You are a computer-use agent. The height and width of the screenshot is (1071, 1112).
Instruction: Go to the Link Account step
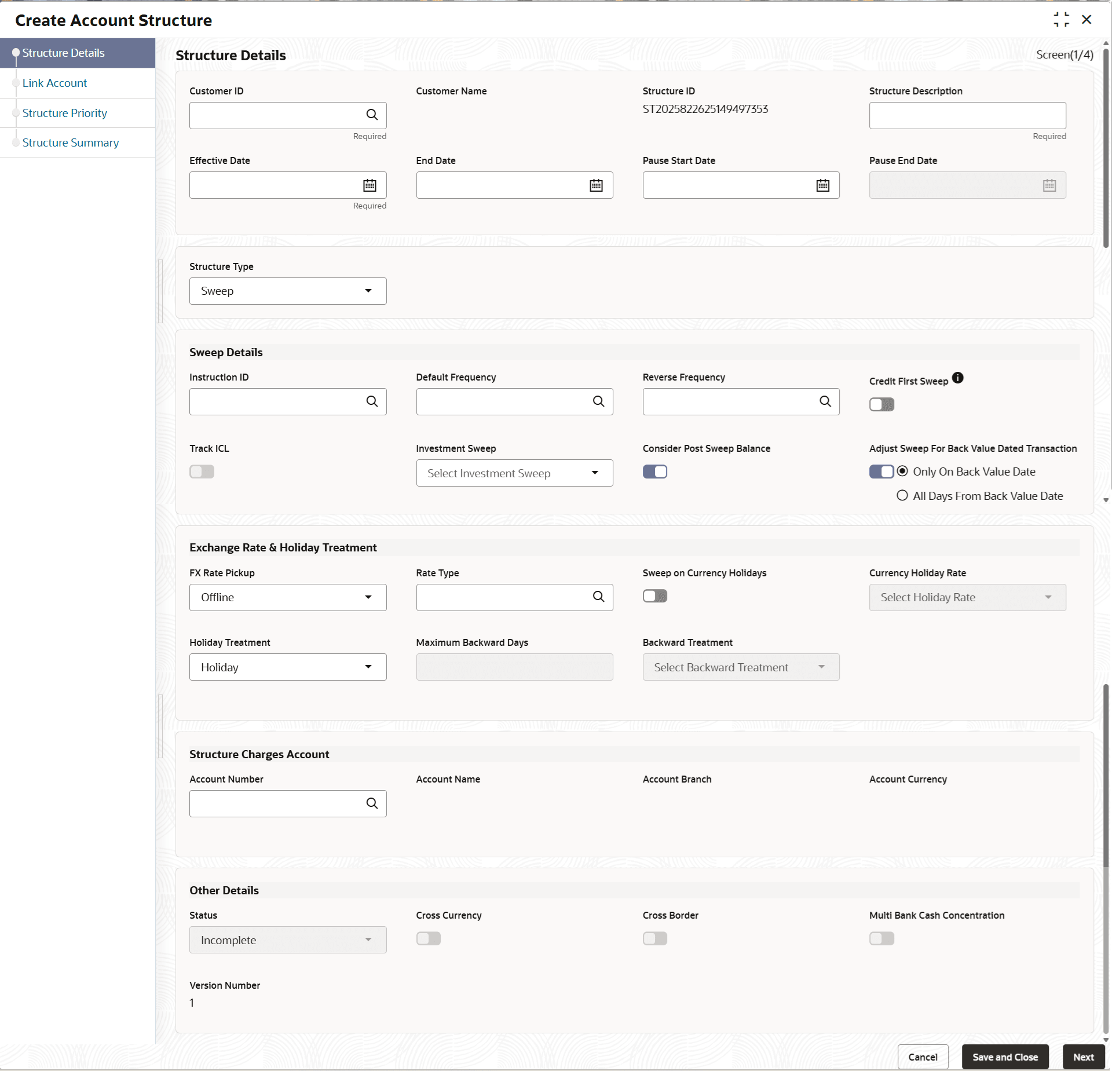point(54,83)
